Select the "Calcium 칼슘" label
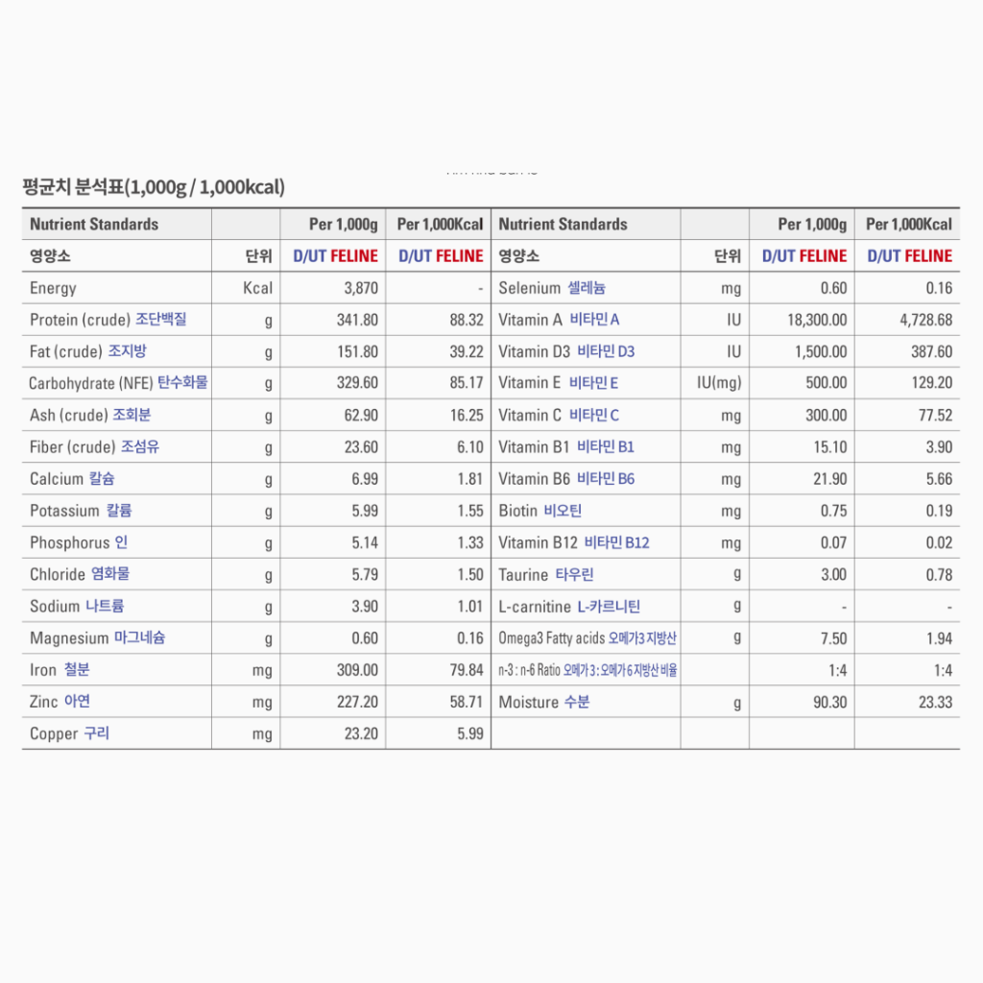 coord(72,479)
